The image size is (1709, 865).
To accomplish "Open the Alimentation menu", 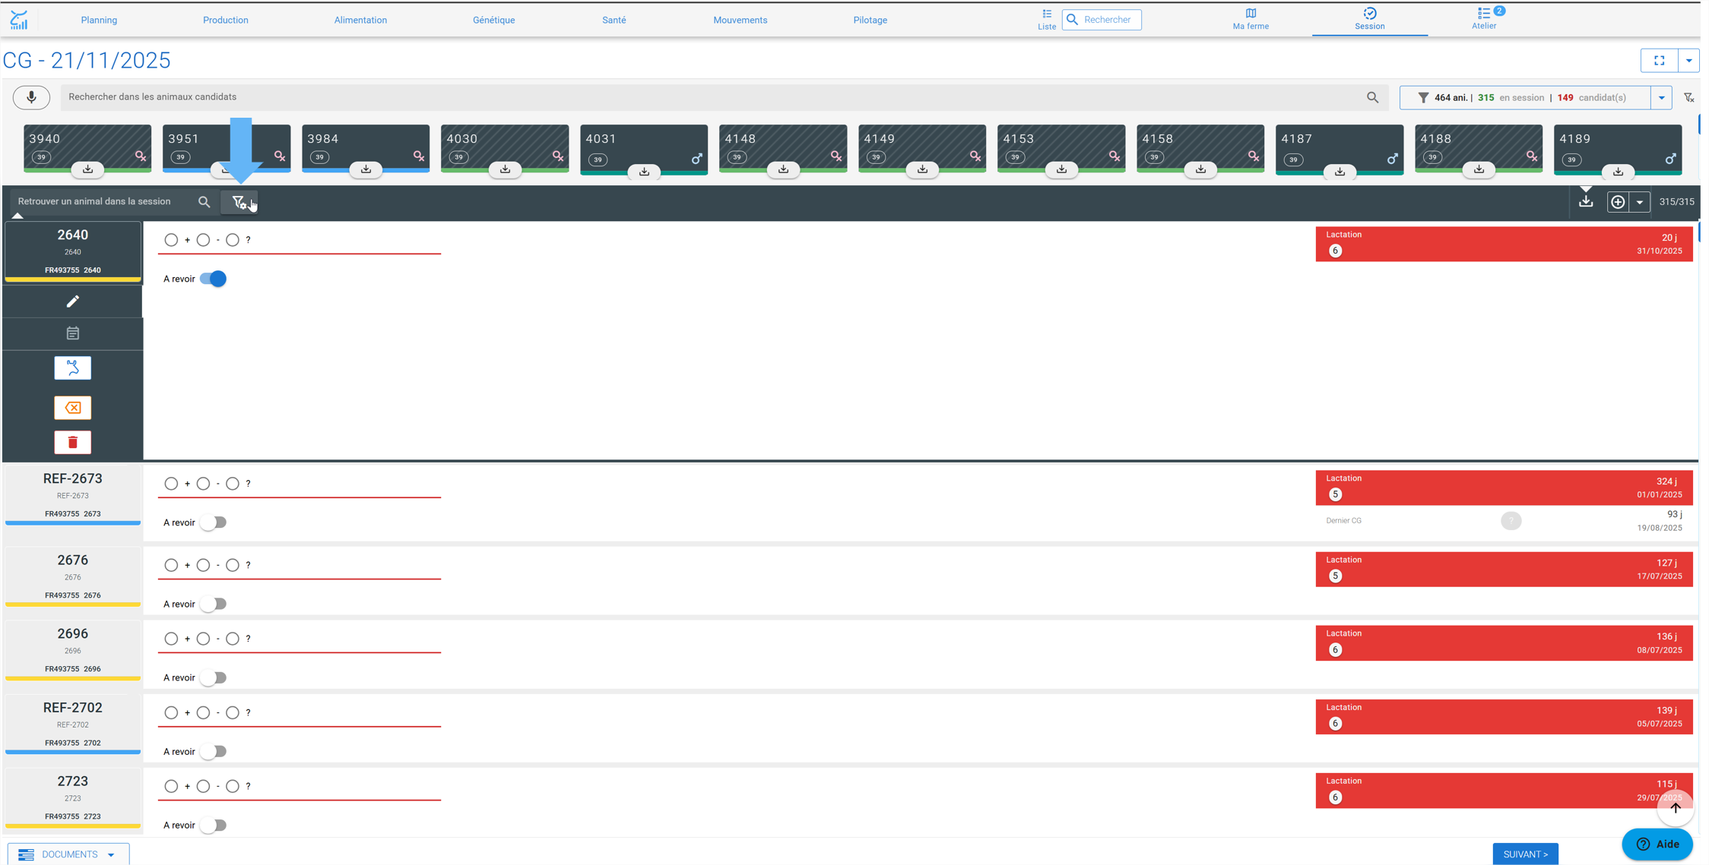I will click(x=360, y=21).
